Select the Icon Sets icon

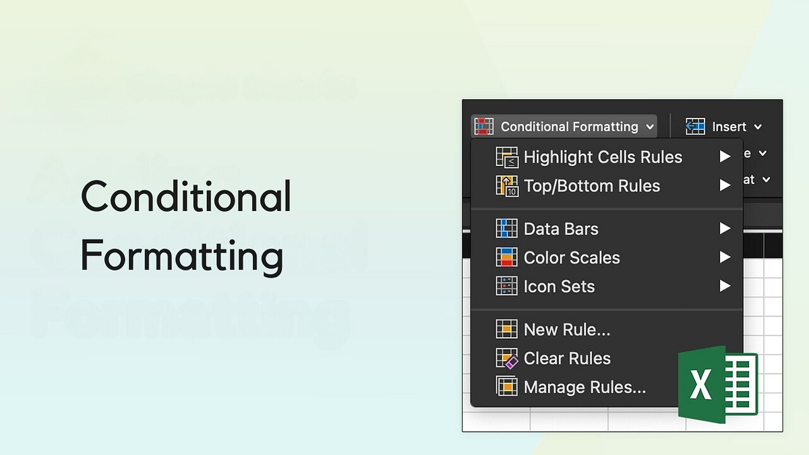coord(508,286)
